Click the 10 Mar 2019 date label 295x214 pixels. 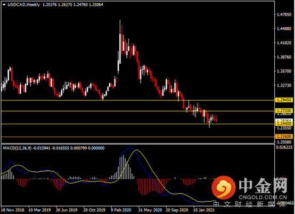tap(39, 210)
